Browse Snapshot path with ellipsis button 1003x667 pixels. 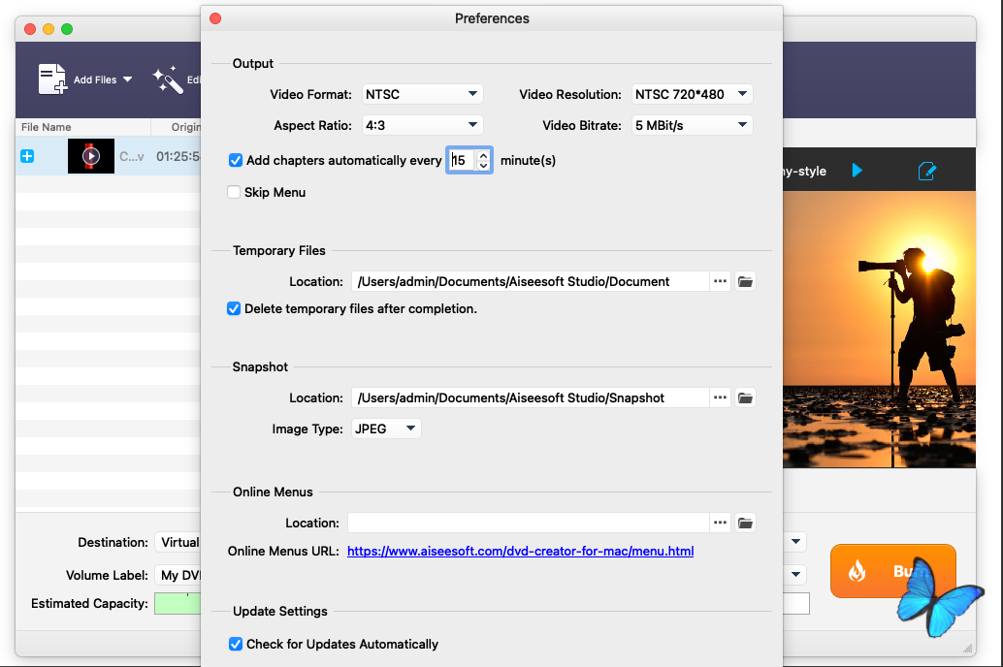[720, 397]
